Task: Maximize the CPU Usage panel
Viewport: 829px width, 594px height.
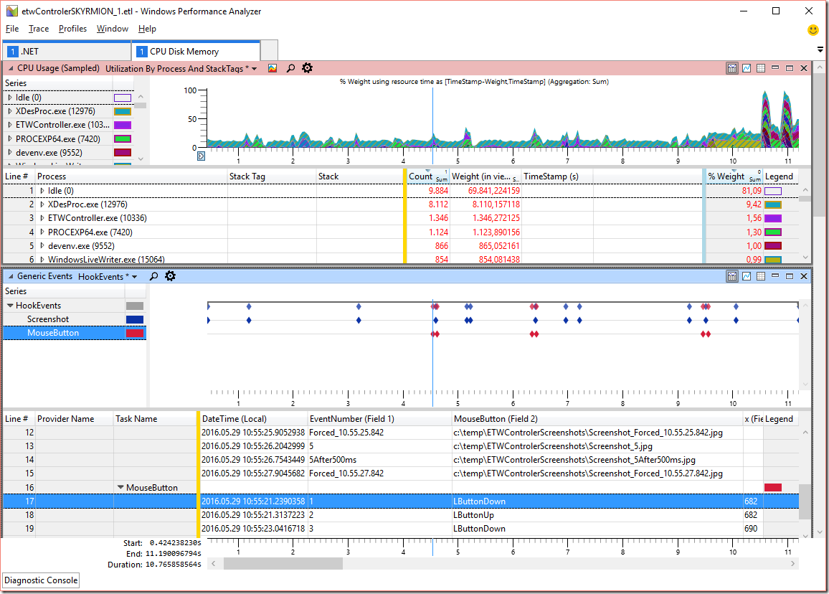Action: (790, 68)
